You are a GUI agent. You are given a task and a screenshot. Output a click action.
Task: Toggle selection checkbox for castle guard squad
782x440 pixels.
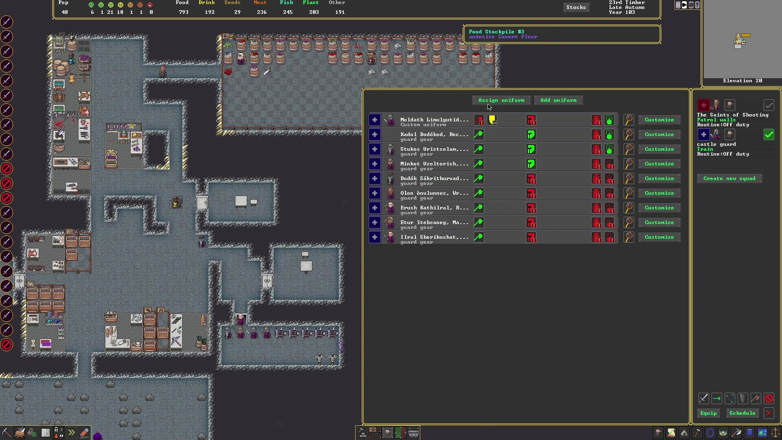tap(769, 134)
